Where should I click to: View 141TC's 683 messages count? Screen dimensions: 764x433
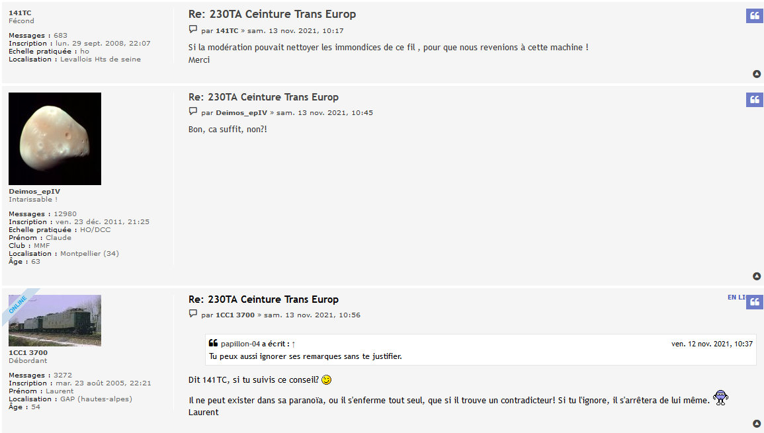click(x=60, y=36)
